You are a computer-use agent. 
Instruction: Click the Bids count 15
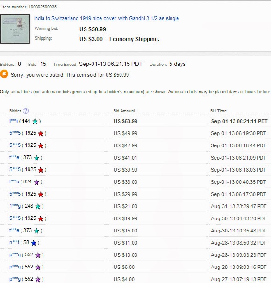coord(43,64)
